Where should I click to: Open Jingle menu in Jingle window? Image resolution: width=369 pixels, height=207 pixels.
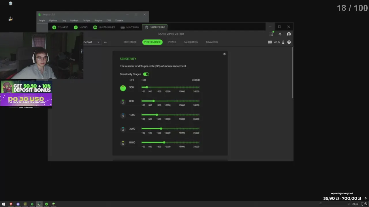coord(42,21)
